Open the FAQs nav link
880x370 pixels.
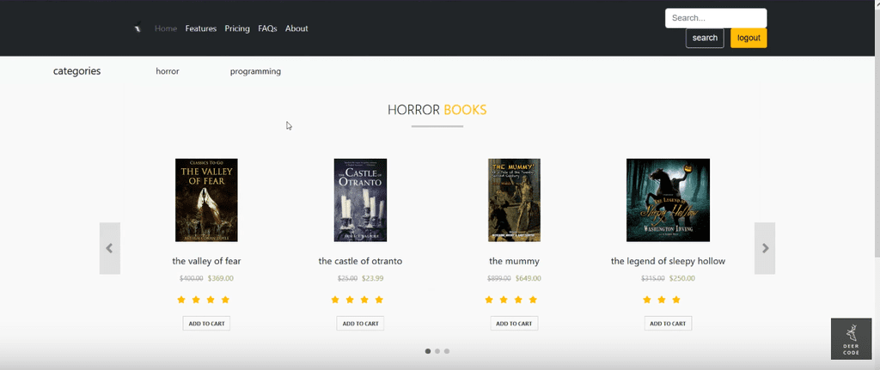tap(267, 28)
